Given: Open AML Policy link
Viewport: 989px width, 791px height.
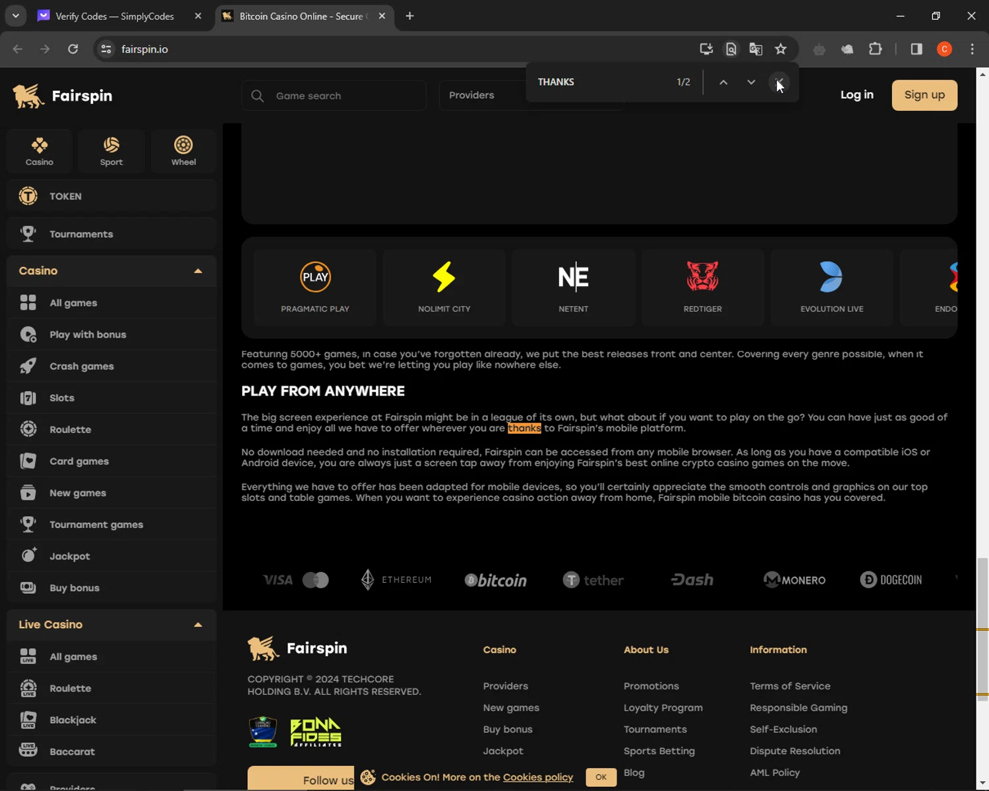Looking at the screenshot, I should pyautogui.click(x=775, y=773).
